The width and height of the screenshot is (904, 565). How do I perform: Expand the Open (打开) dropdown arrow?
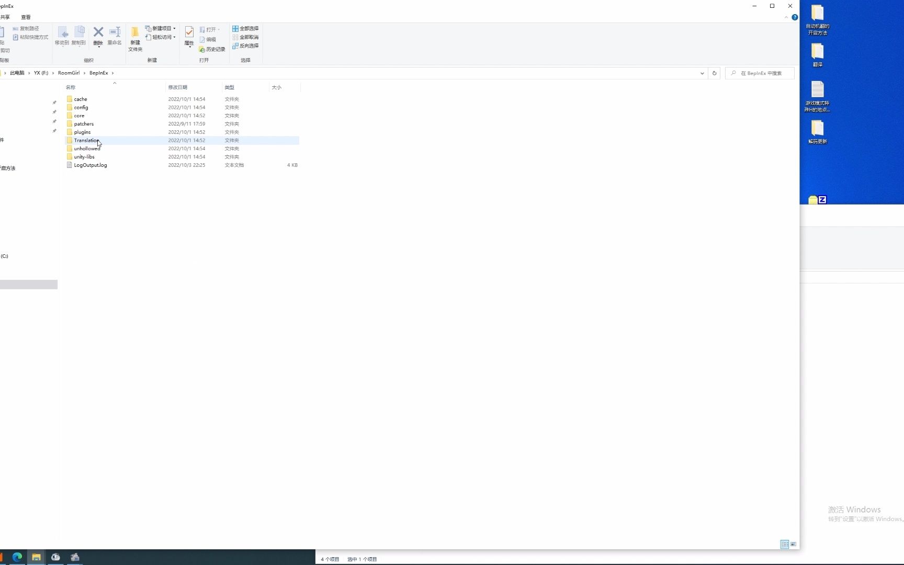tap(219, 30)
